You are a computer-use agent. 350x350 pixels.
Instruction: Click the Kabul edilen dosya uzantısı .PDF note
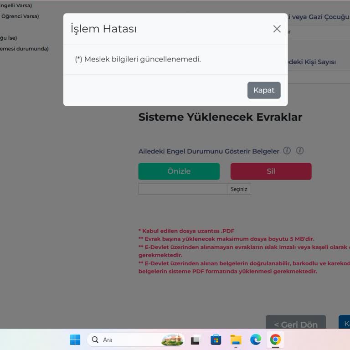pyautogui.click(x=186, y=231)
